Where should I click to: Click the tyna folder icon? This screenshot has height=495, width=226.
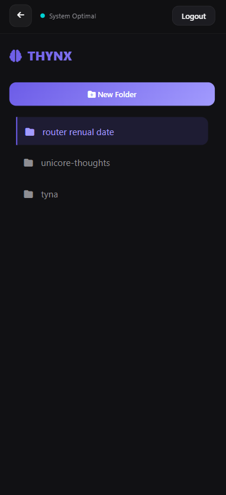tap(28, 194)
